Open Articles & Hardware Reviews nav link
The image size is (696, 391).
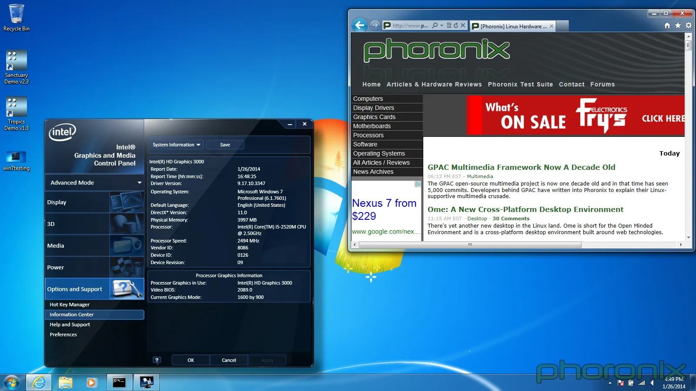434,84
